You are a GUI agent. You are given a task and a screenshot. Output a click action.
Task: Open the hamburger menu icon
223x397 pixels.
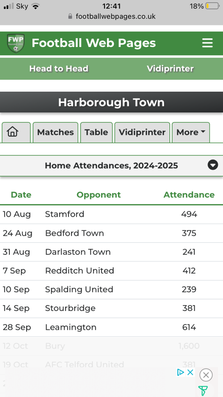coord(207,43)
